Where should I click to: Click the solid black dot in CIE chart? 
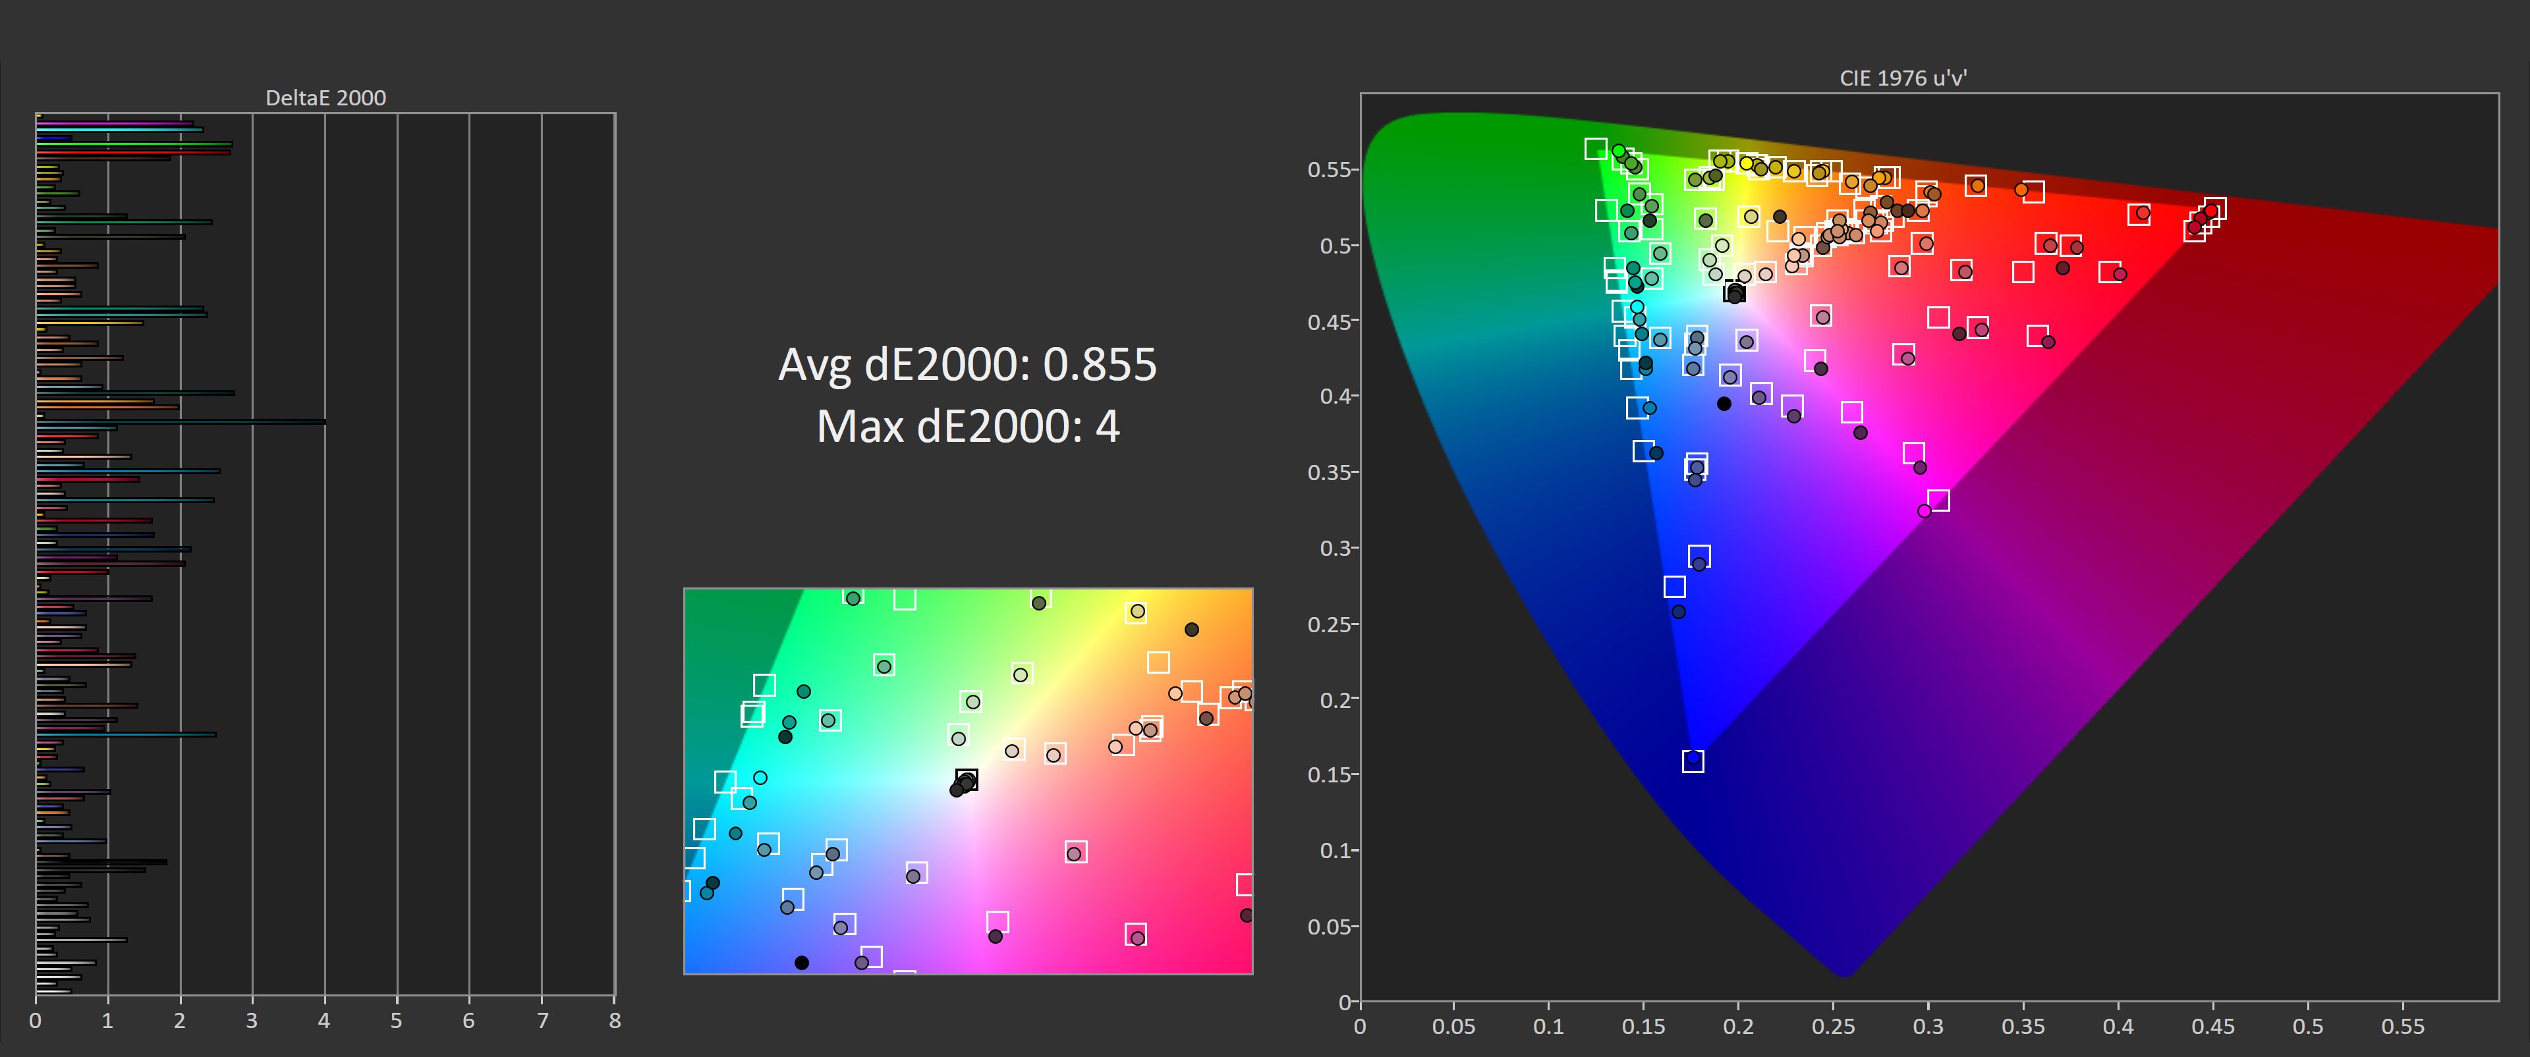[x=1724, y=403]
